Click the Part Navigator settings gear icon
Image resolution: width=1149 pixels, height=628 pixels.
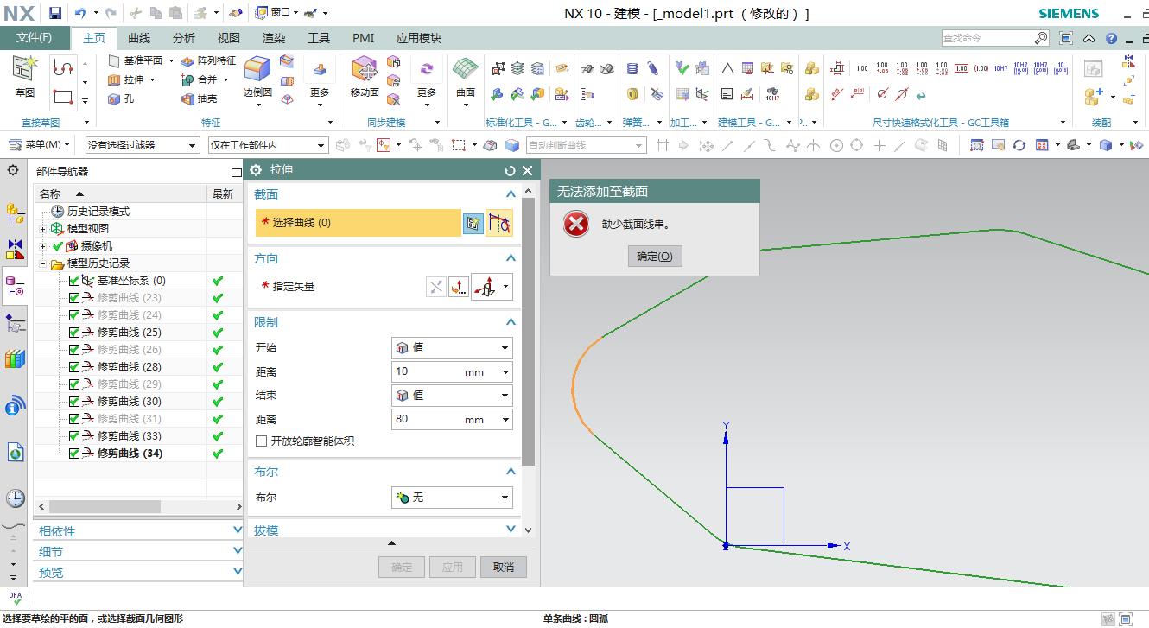[13, 170]
